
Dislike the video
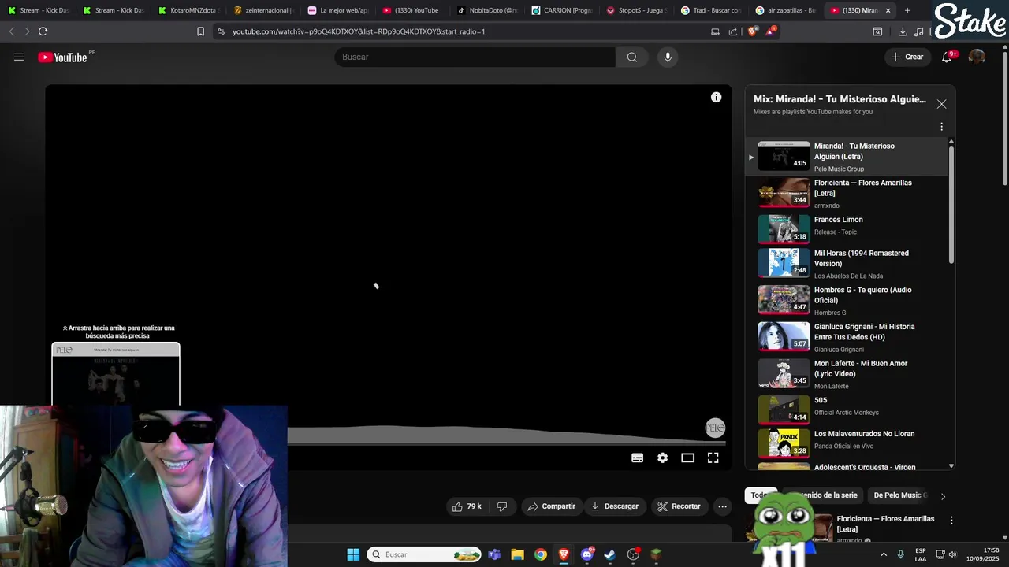click(502, 506)
